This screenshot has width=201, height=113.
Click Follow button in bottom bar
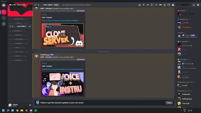[x=169, y=103]
